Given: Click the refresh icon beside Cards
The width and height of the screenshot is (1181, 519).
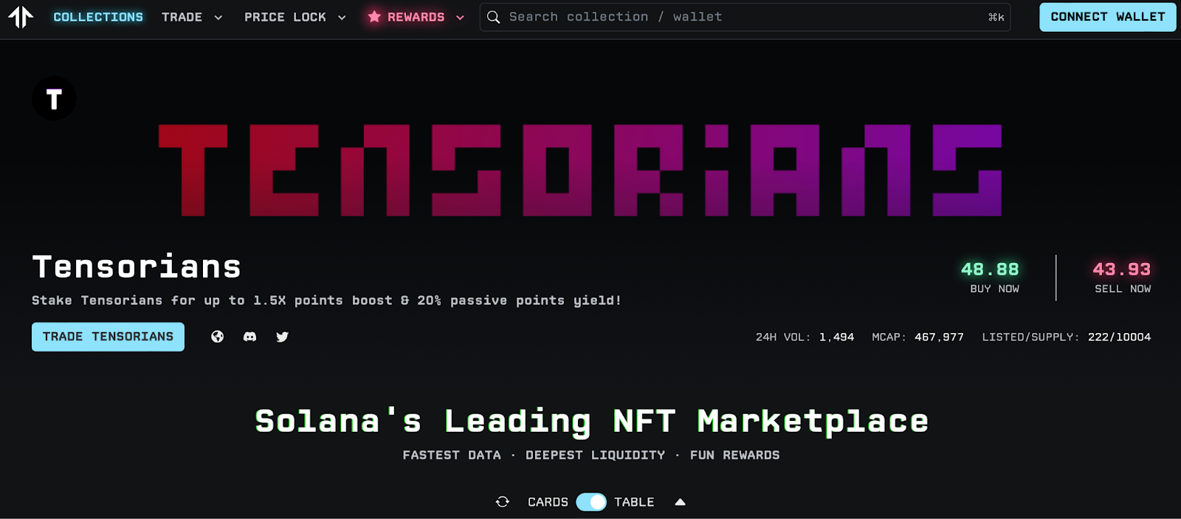Looking at the screenshot, I should tap(503, 502).
